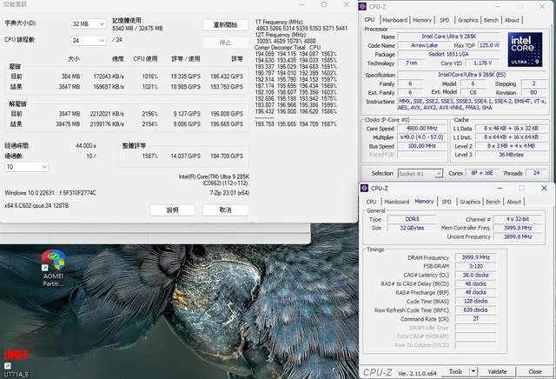Open the SPD tab in the top CPU-Z window
The image size is (556, 379).
(444, 20)
